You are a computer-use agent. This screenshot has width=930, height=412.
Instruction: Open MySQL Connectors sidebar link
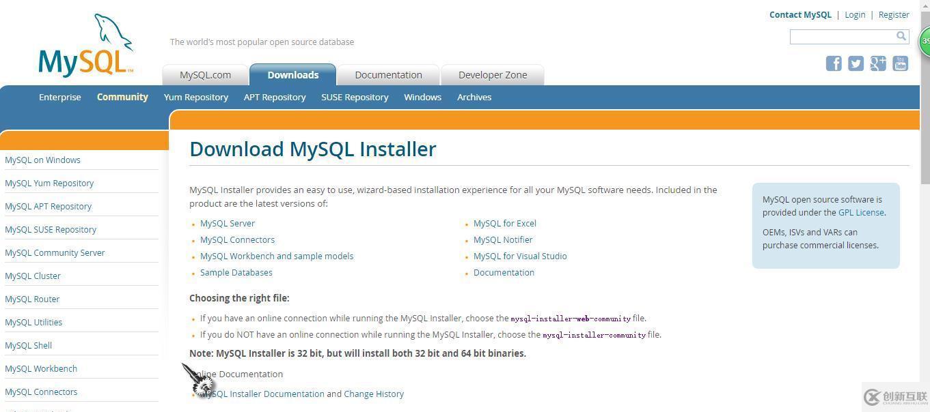(41, 392)
